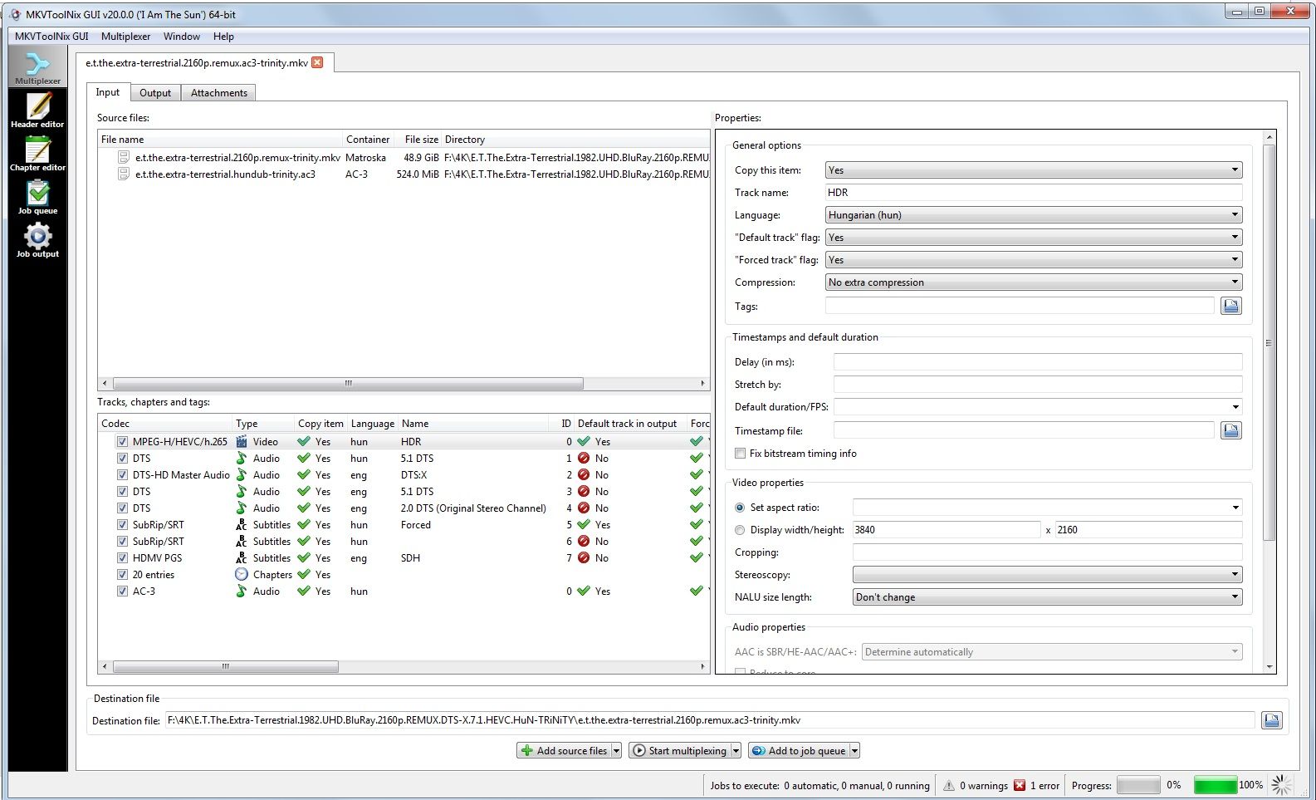
Task: Browse for a timestamp file
Action: coord(1230,430)
